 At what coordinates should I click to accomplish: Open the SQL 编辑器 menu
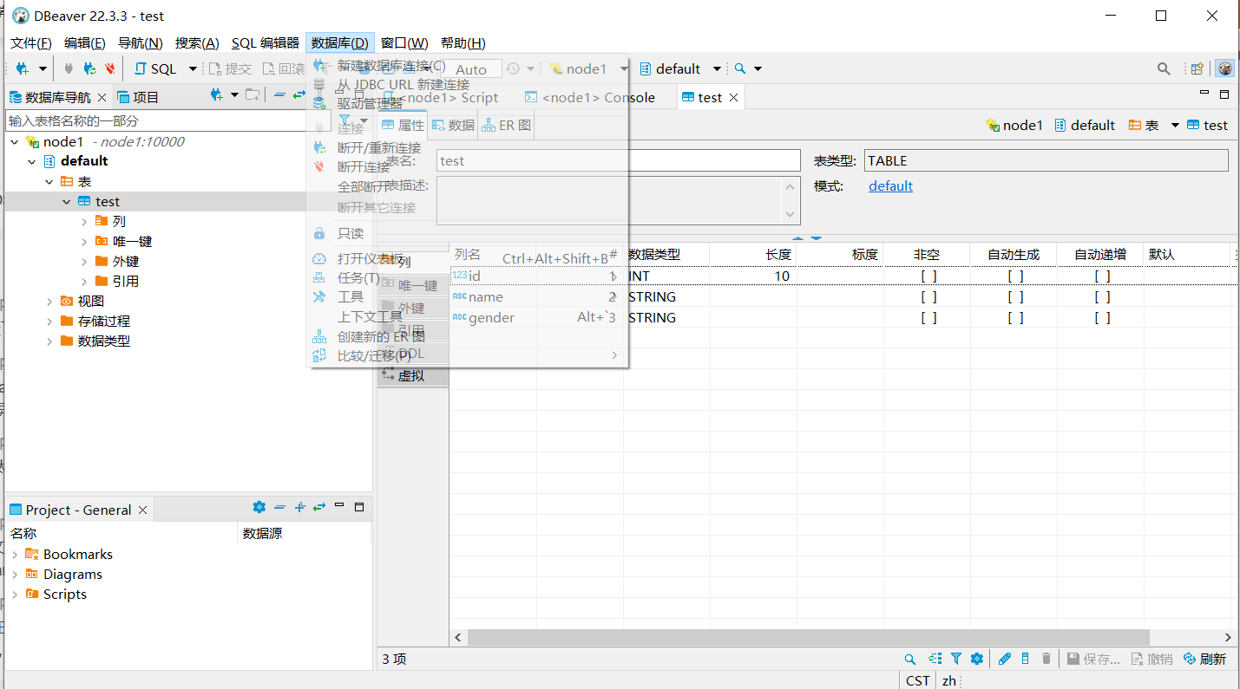[266, 43]
